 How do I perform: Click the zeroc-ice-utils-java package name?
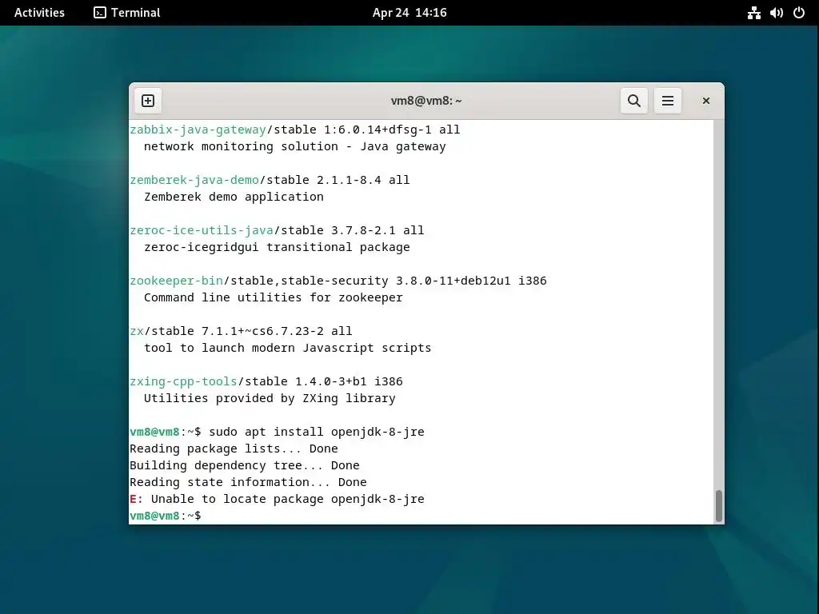click(202, 230)
